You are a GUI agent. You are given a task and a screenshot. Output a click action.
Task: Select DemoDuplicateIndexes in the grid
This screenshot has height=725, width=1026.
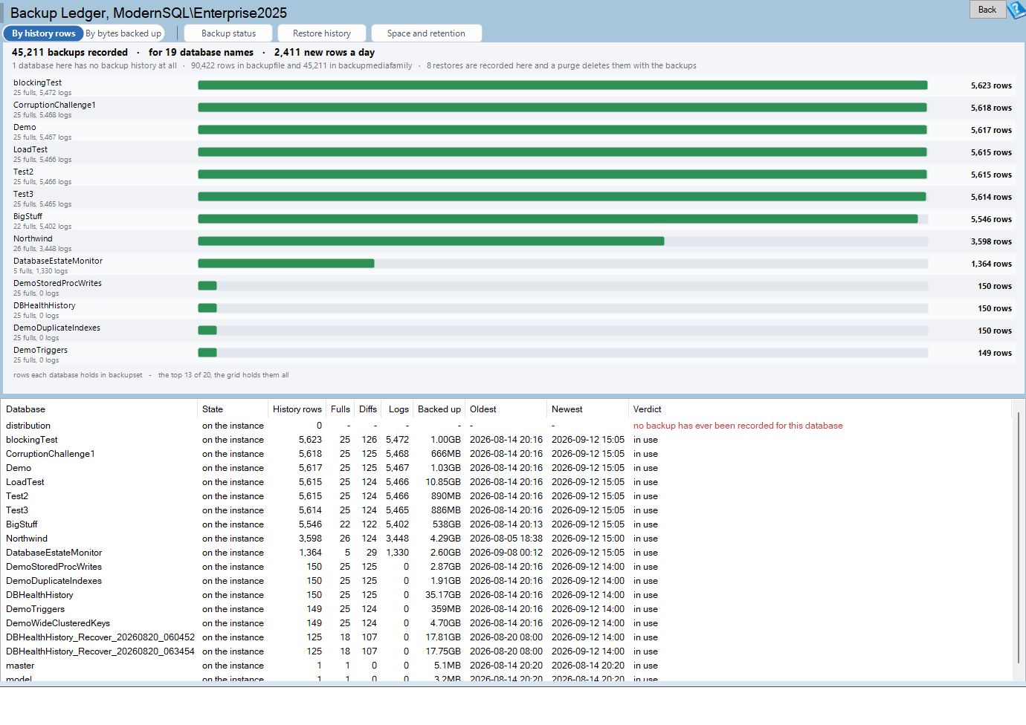pyautogui.click(x=506, y=581)
